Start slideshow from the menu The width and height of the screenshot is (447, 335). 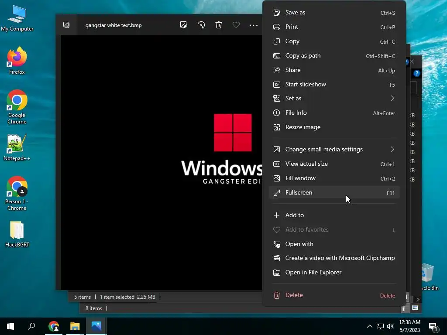point(334,84)
